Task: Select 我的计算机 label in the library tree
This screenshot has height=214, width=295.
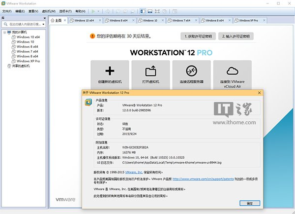Action: click(19, 32)
